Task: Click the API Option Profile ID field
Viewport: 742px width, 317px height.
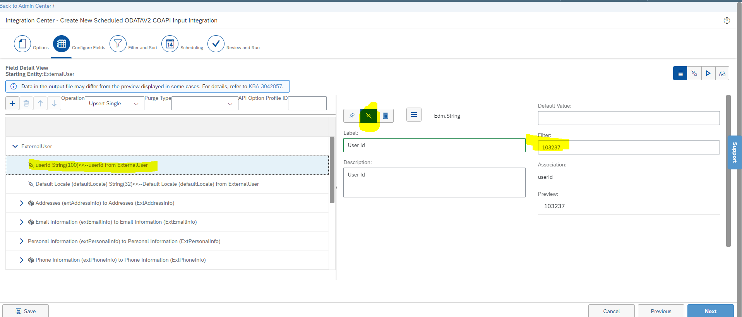Action: point(307,103)
